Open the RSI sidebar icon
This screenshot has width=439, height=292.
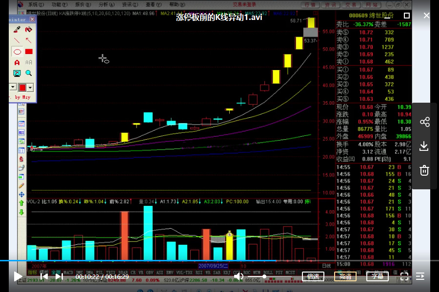pos(21,132)
